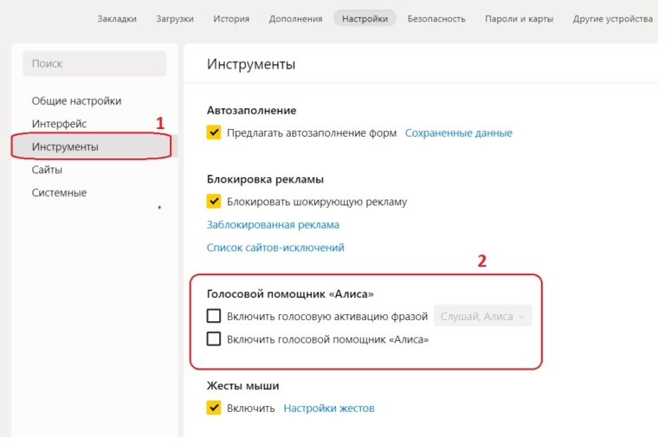
Task: Disable the mouse gestures checkbox
Action: coord(214,408)
